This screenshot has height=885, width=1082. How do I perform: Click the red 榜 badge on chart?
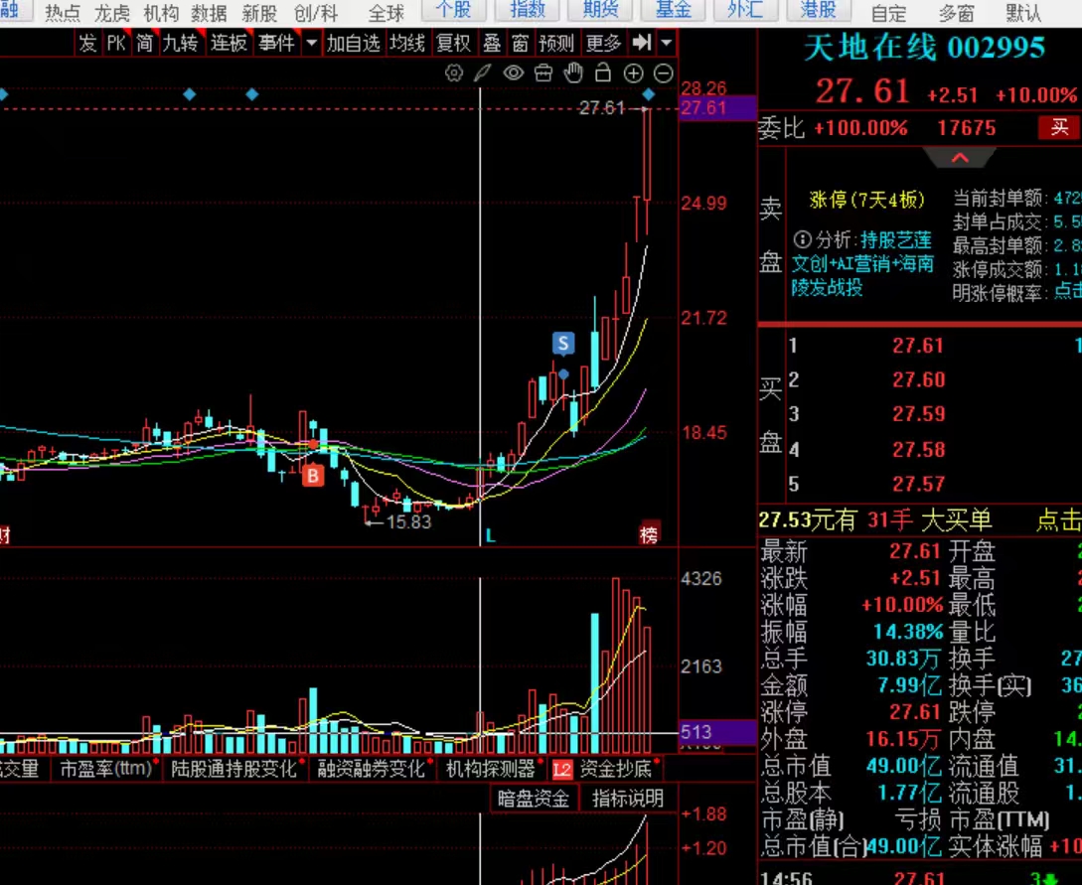[650, 533]
